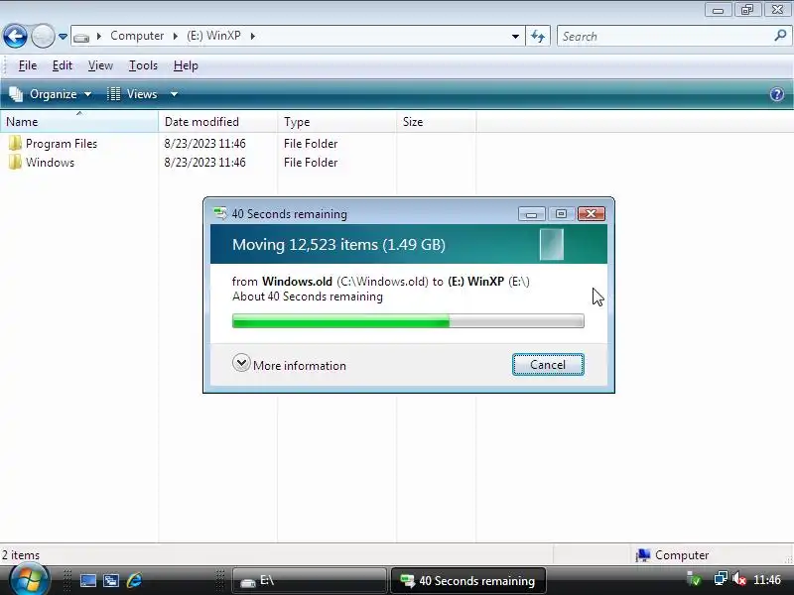
Task: Open address bar history dropdown
Action: click(515, 37)
